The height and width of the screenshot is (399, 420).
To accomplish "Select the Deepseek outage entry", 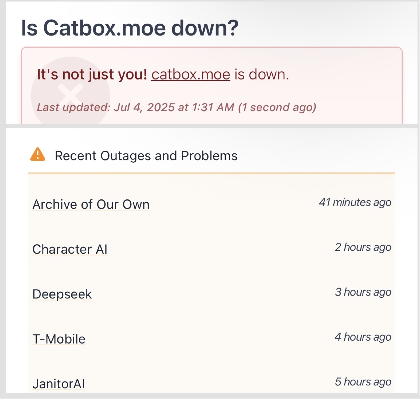I will coord(62,294).
